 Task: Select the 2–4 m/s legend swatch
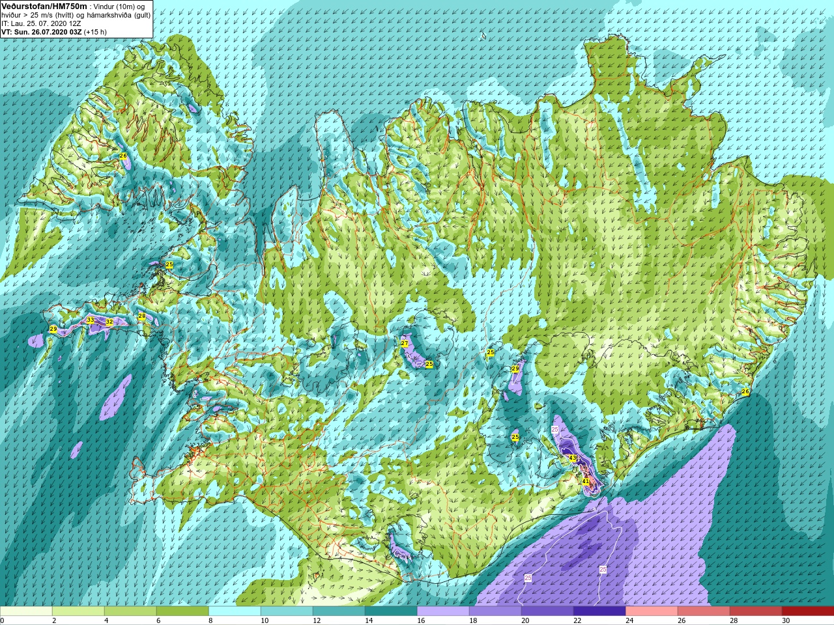tap(78, 611)
